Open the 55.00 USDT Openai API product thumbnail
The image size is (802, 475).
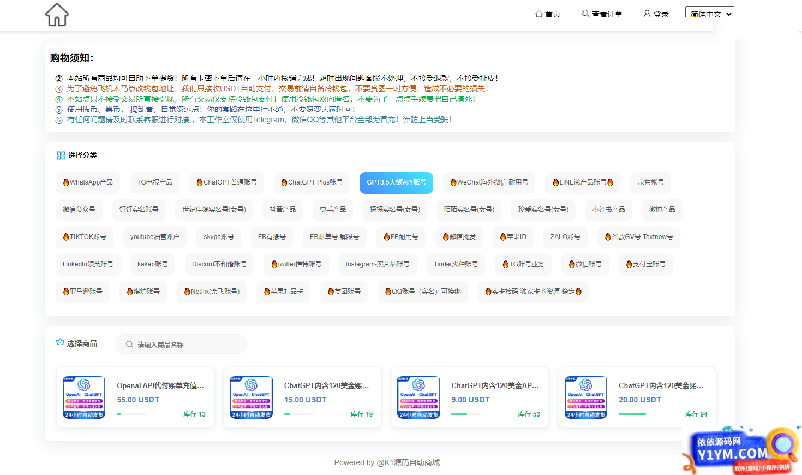(84, 397)
